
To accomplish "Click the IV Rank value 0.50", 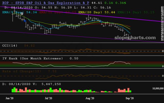I will coord(74,58).
